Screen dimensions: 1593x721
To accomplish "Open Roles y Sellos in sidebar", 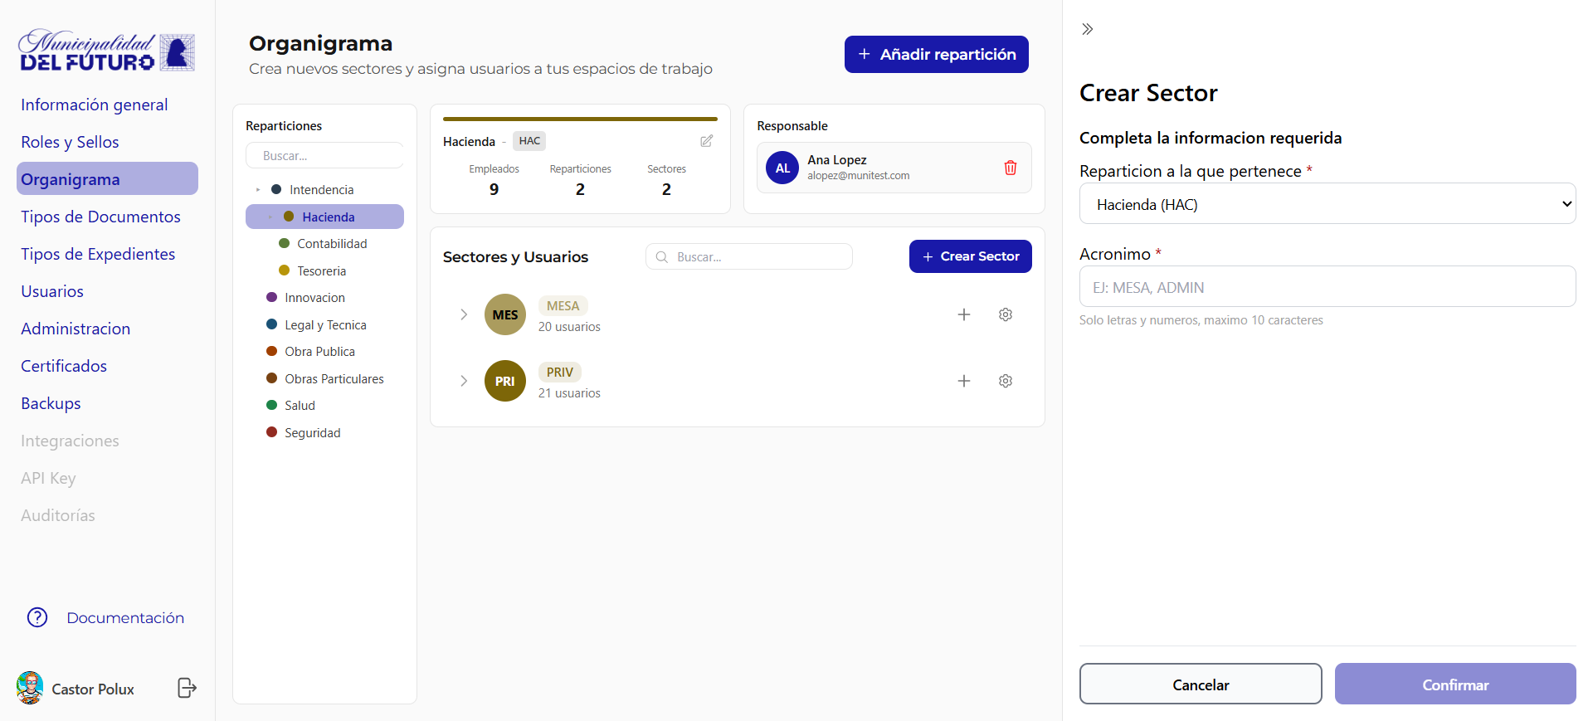I will [x=70, y=142].
